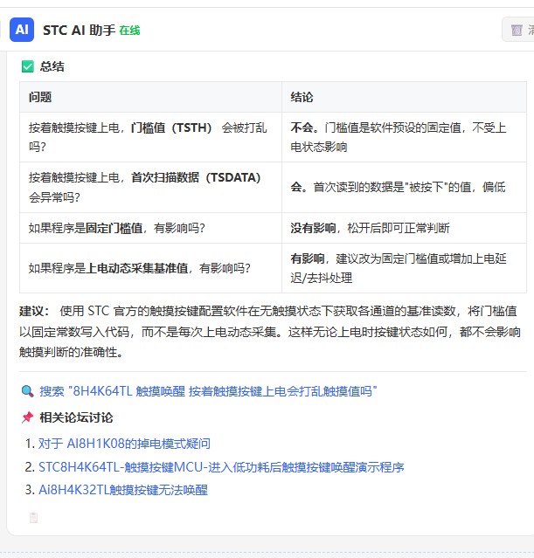Click the cell 如果程序是固定门槛值，有影响吗？
The width and height of the screenshot is (534, 558).
[150, 228]
